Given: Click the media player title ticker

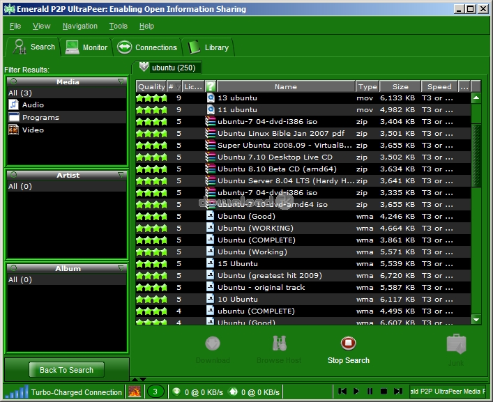Looking at the screenshot, I should (448, 392).
